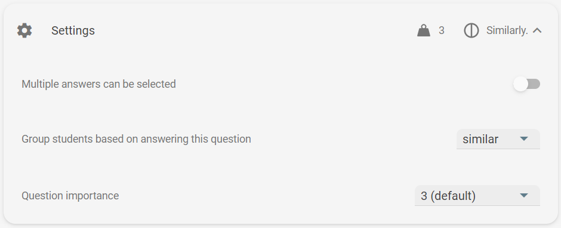Click the "3 (default)" text in importance select
This screenshot has width=561, height=228.
448,196
